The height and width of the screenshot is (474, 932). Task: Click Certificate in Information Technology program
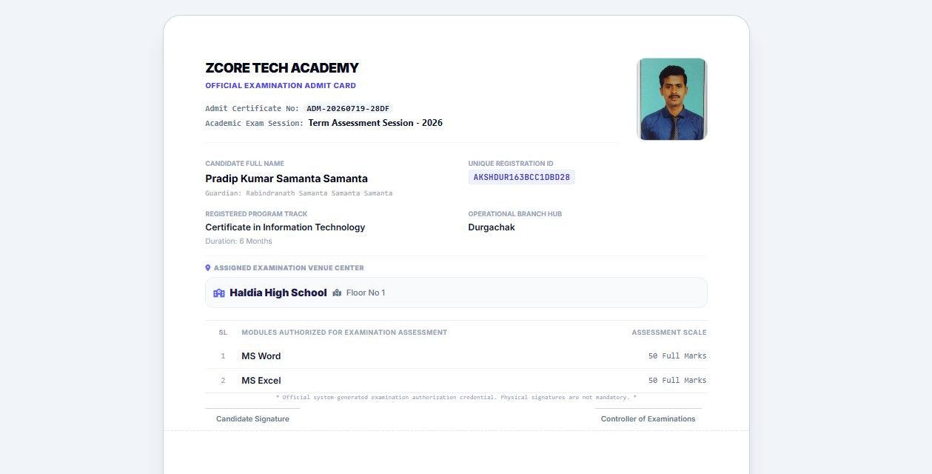coord(285,227)
